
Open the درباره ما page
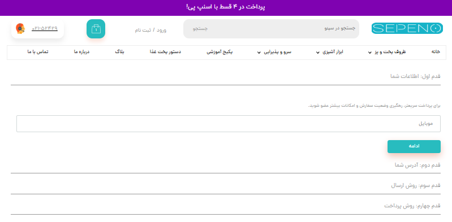tap(82, 52)
